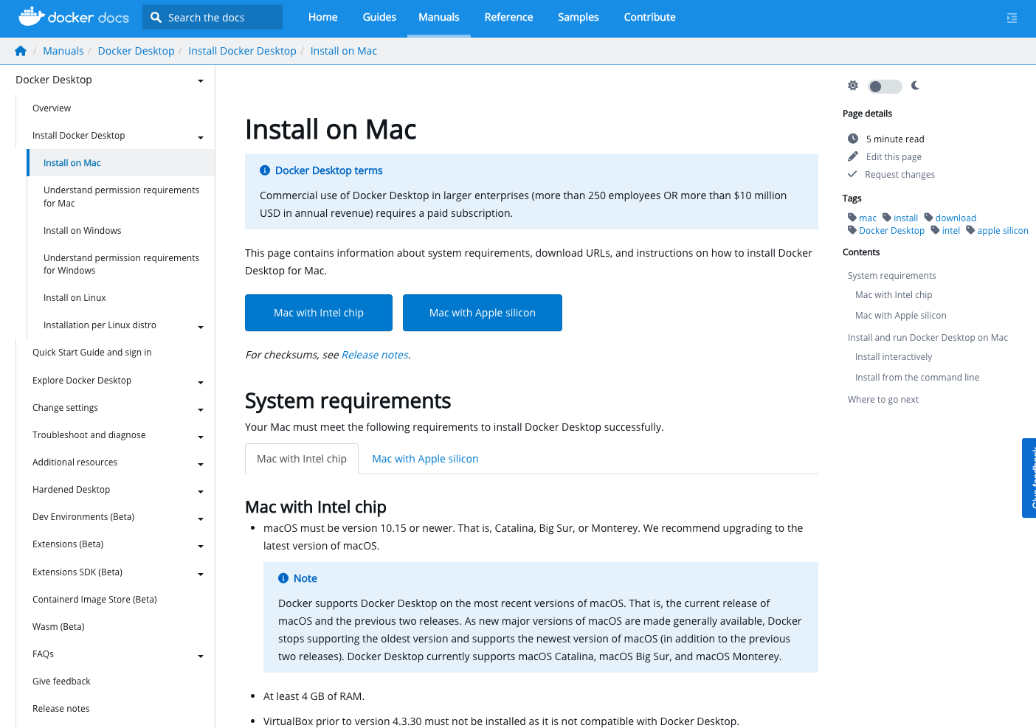Image resolution: width=1036 pixels, height=728 pixels.
Task: Select the Mac with Intel chip tab
Action: click(x=302, y=459)
